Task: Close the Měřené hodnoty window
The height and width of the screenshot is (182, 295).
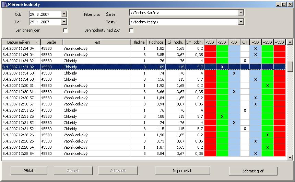Action: (x=290, y=4)
